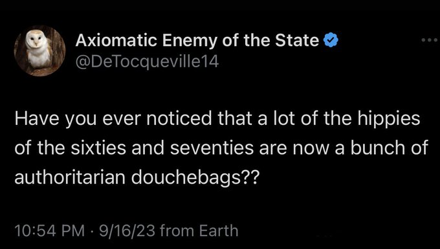Click the blue verified checkmark badge
Image resolution: width=440 pixels, height=249 pixels.
(x=331, y=40)
